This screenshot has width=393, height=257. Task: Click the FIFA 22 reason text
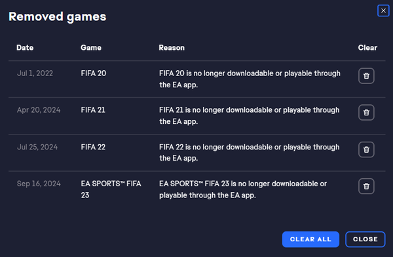249,153
